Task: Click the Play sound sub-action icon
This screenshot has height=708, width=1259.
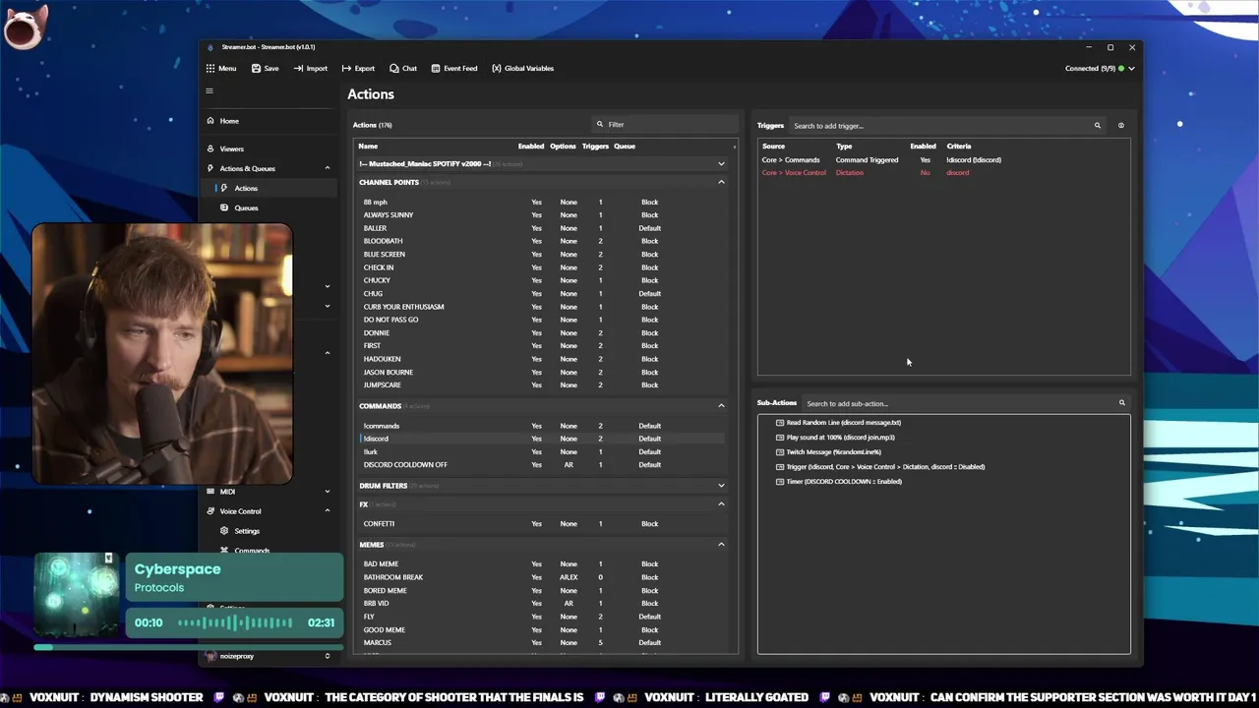Action: click(x=780, y=438)
